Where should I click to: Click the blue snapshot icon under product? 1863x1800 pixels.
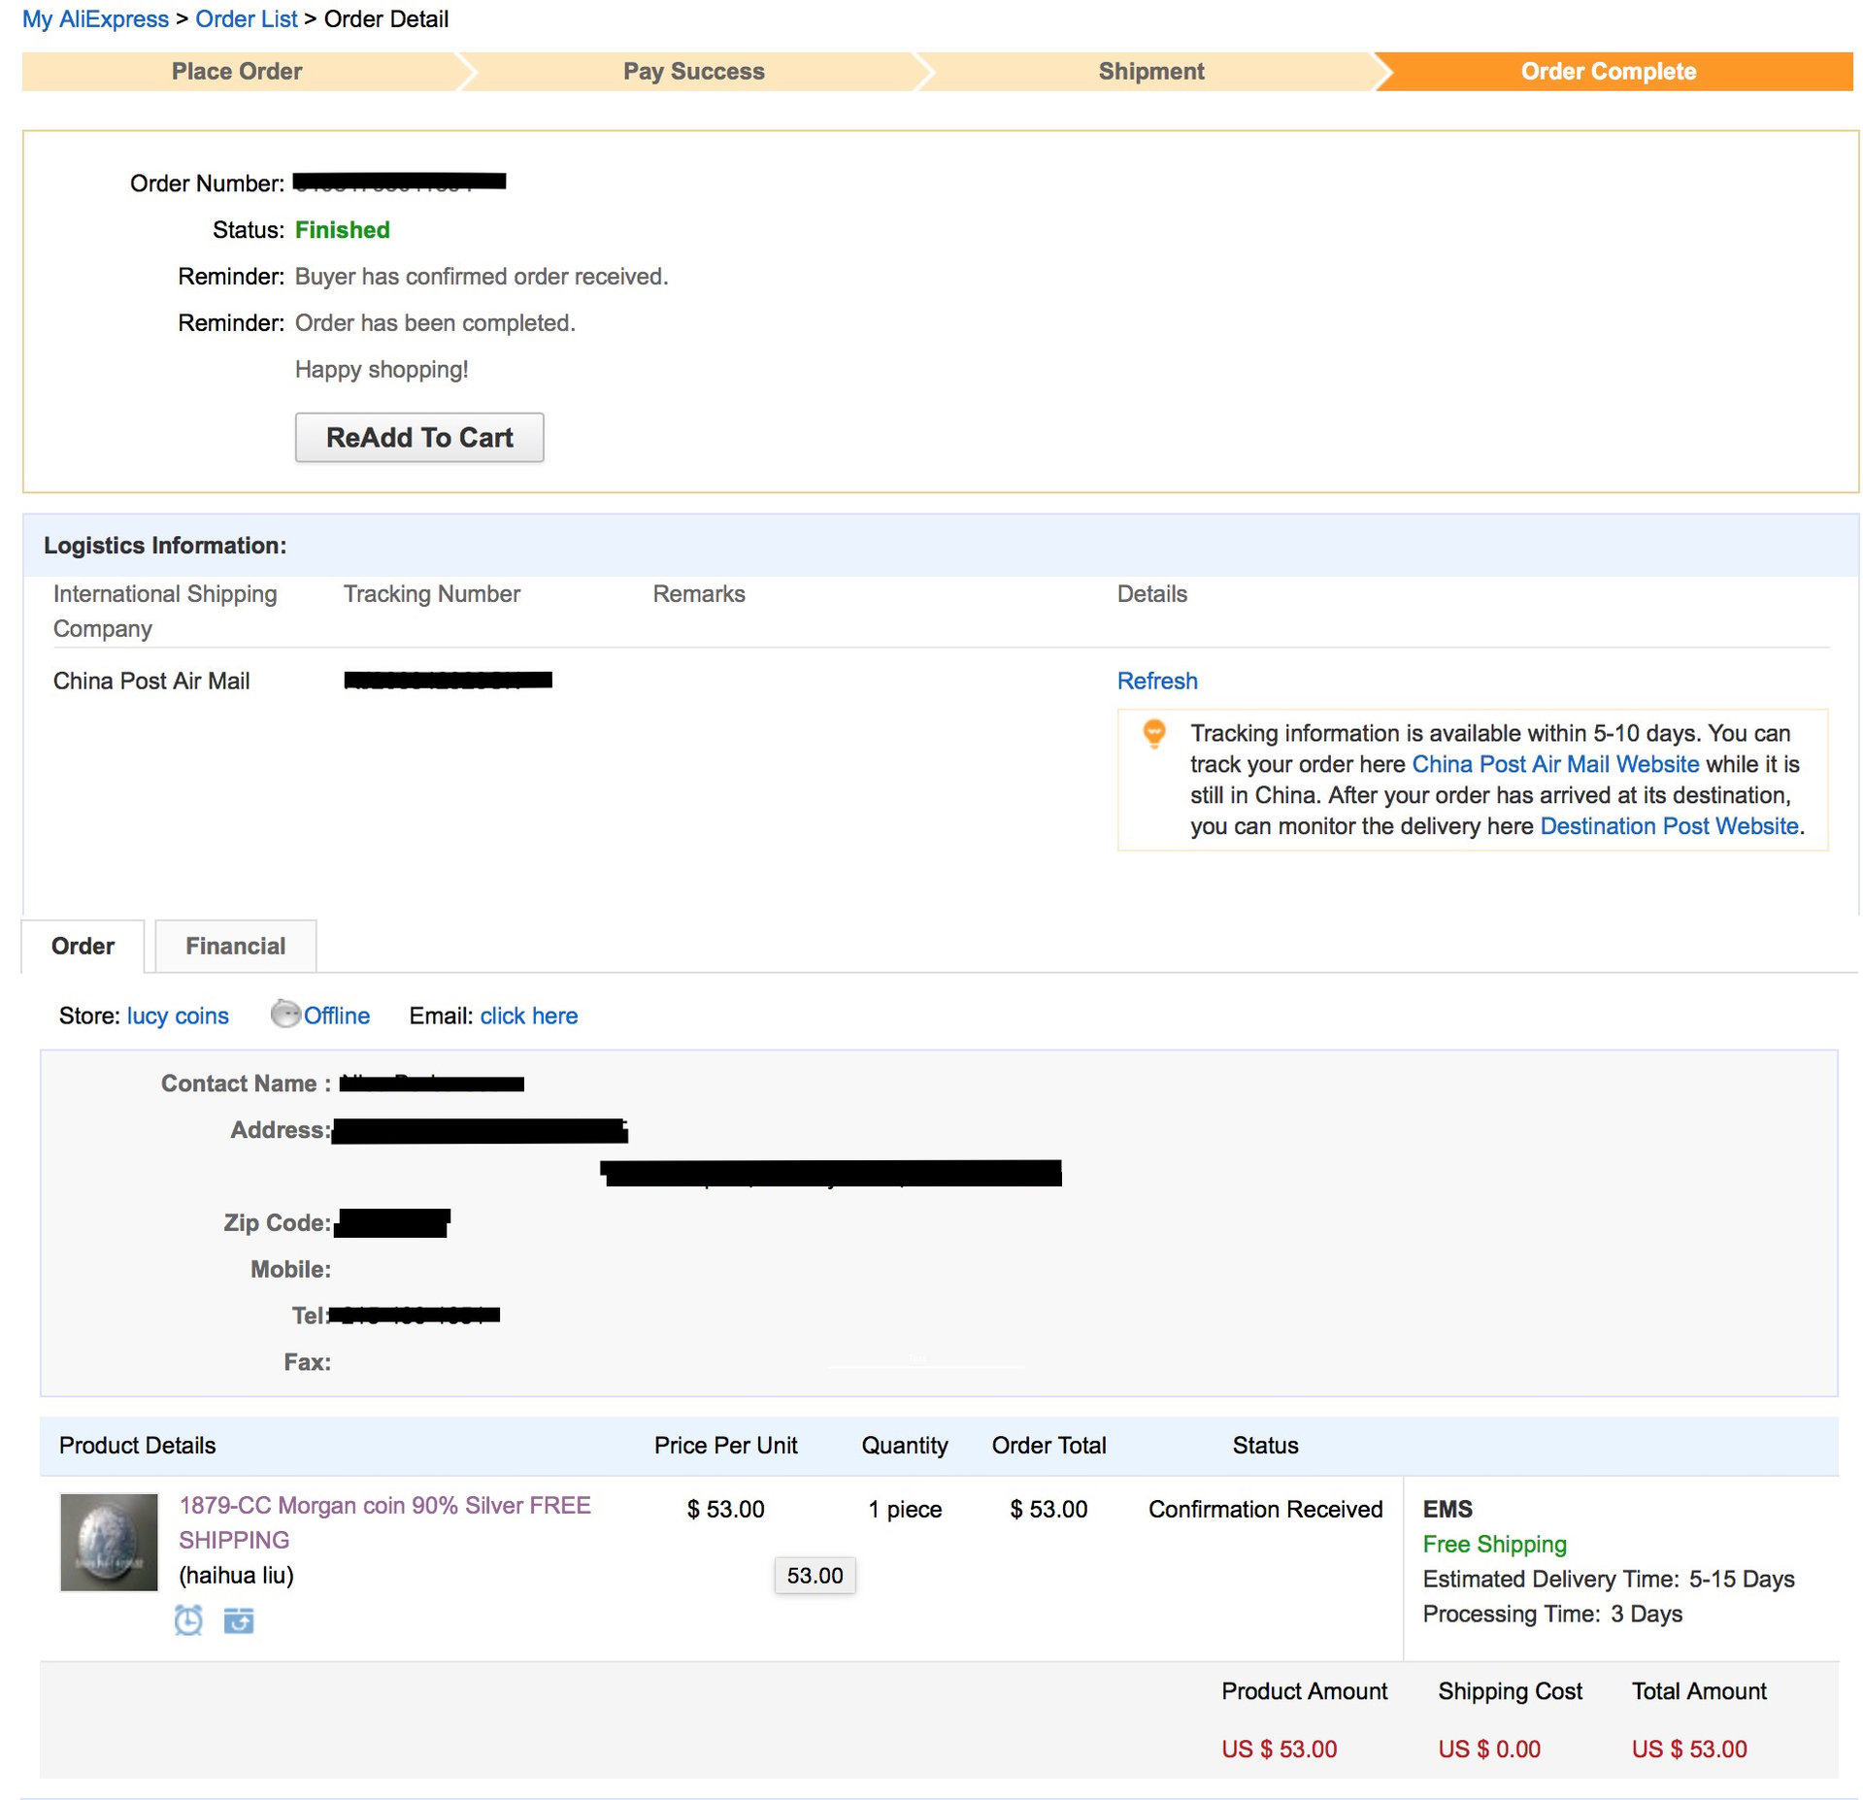point(239,1619)
